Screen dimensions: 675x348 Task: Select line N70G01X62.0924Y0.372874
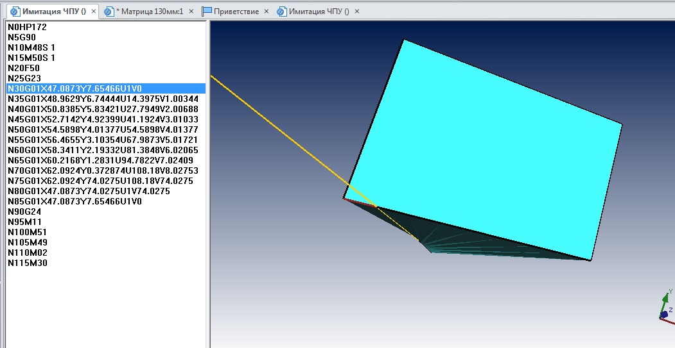pos(106,170)
